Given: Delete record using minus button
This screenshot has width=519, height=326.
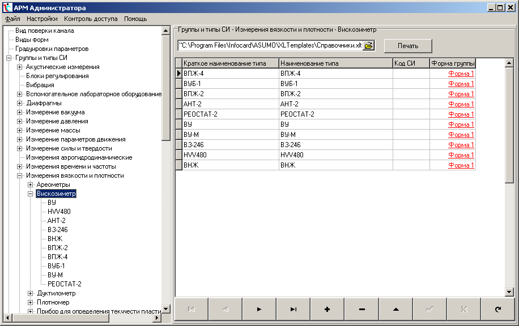Looking at the screenshot, I should coord(361,309).
